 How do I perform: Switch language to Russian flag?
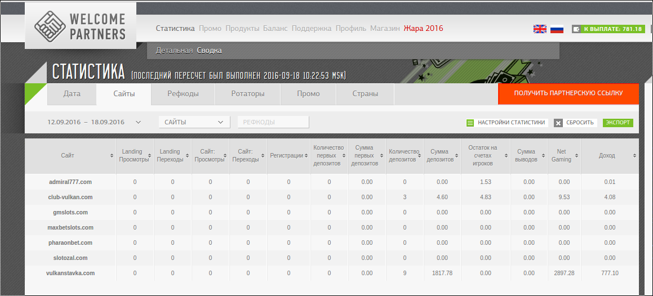(x=557, y=29)
